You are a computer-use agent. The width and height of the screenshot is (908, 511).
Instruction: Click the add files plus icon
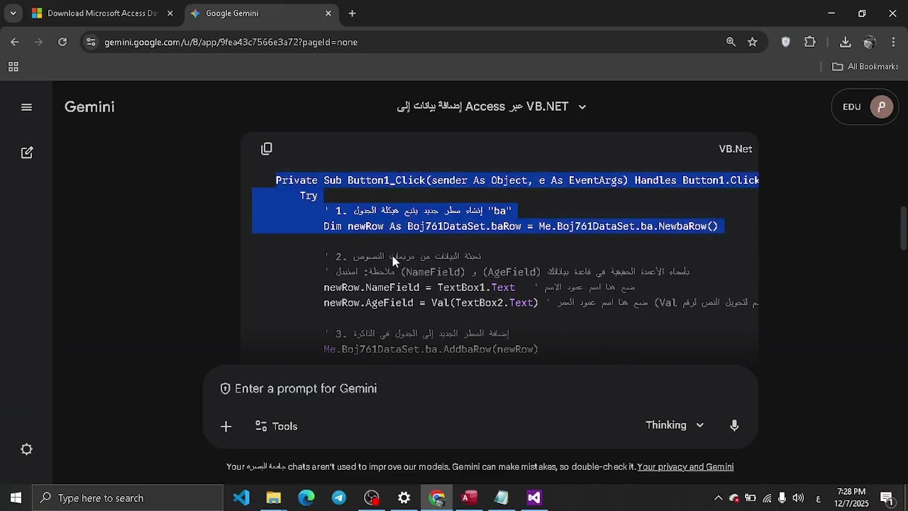(226, 427)
